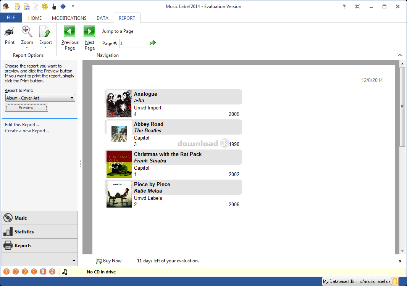Click the report date '12/8/2014'

(x=372, y=80)
